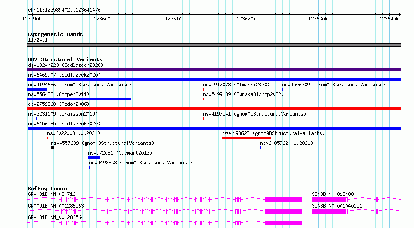
Task: Select SCN3B|NM_018400 transcript label
Action: pos(333,194)
